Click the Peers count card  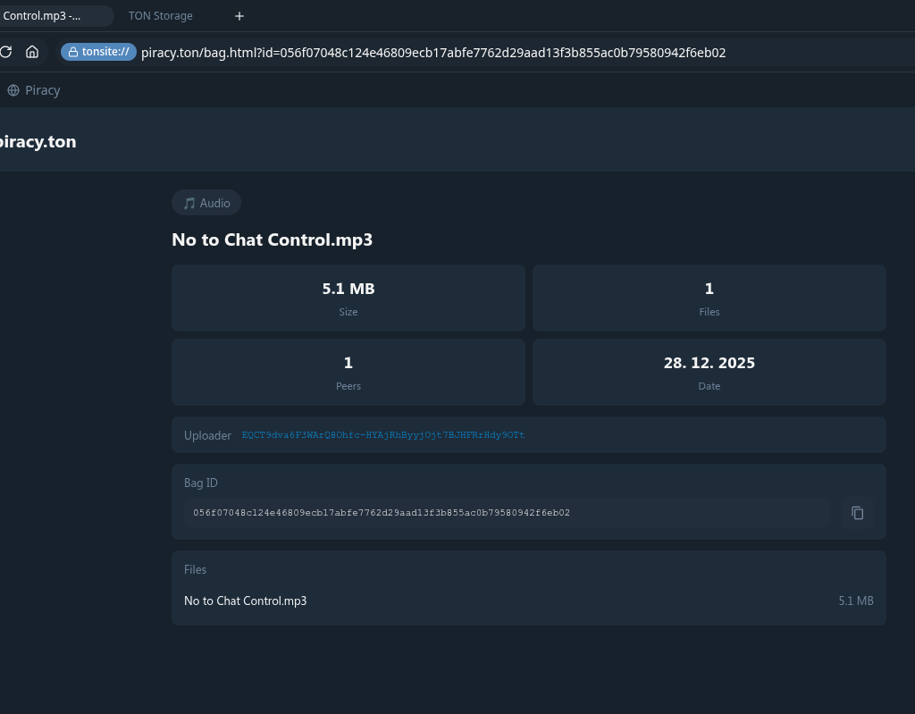tap(348, 372)
